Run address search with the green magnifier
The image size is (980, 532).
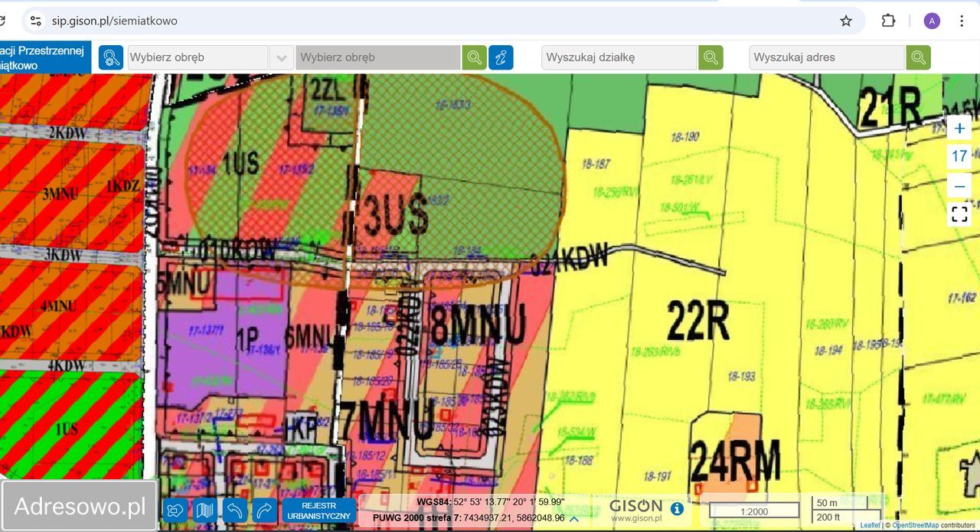(x=918, y=57)
